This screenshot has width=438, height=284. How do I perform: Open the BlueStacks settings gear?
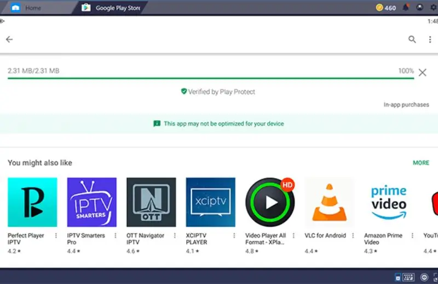pyautogui.click(x=433, y=8)
